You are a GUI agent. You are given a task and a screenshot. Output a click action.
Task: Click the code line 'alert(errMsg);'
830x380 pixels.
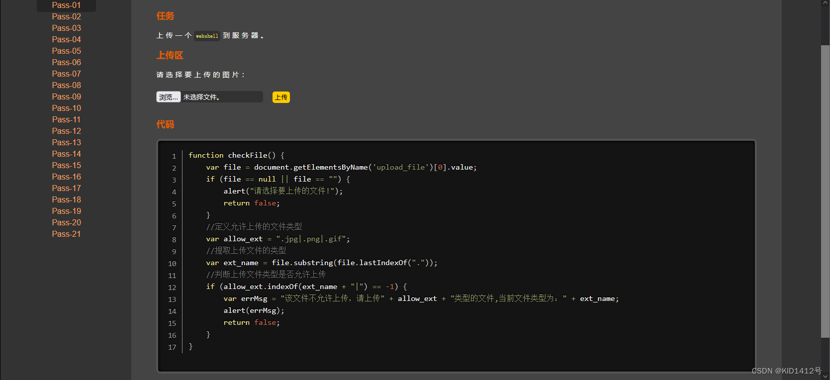click(x=254, y=310)
